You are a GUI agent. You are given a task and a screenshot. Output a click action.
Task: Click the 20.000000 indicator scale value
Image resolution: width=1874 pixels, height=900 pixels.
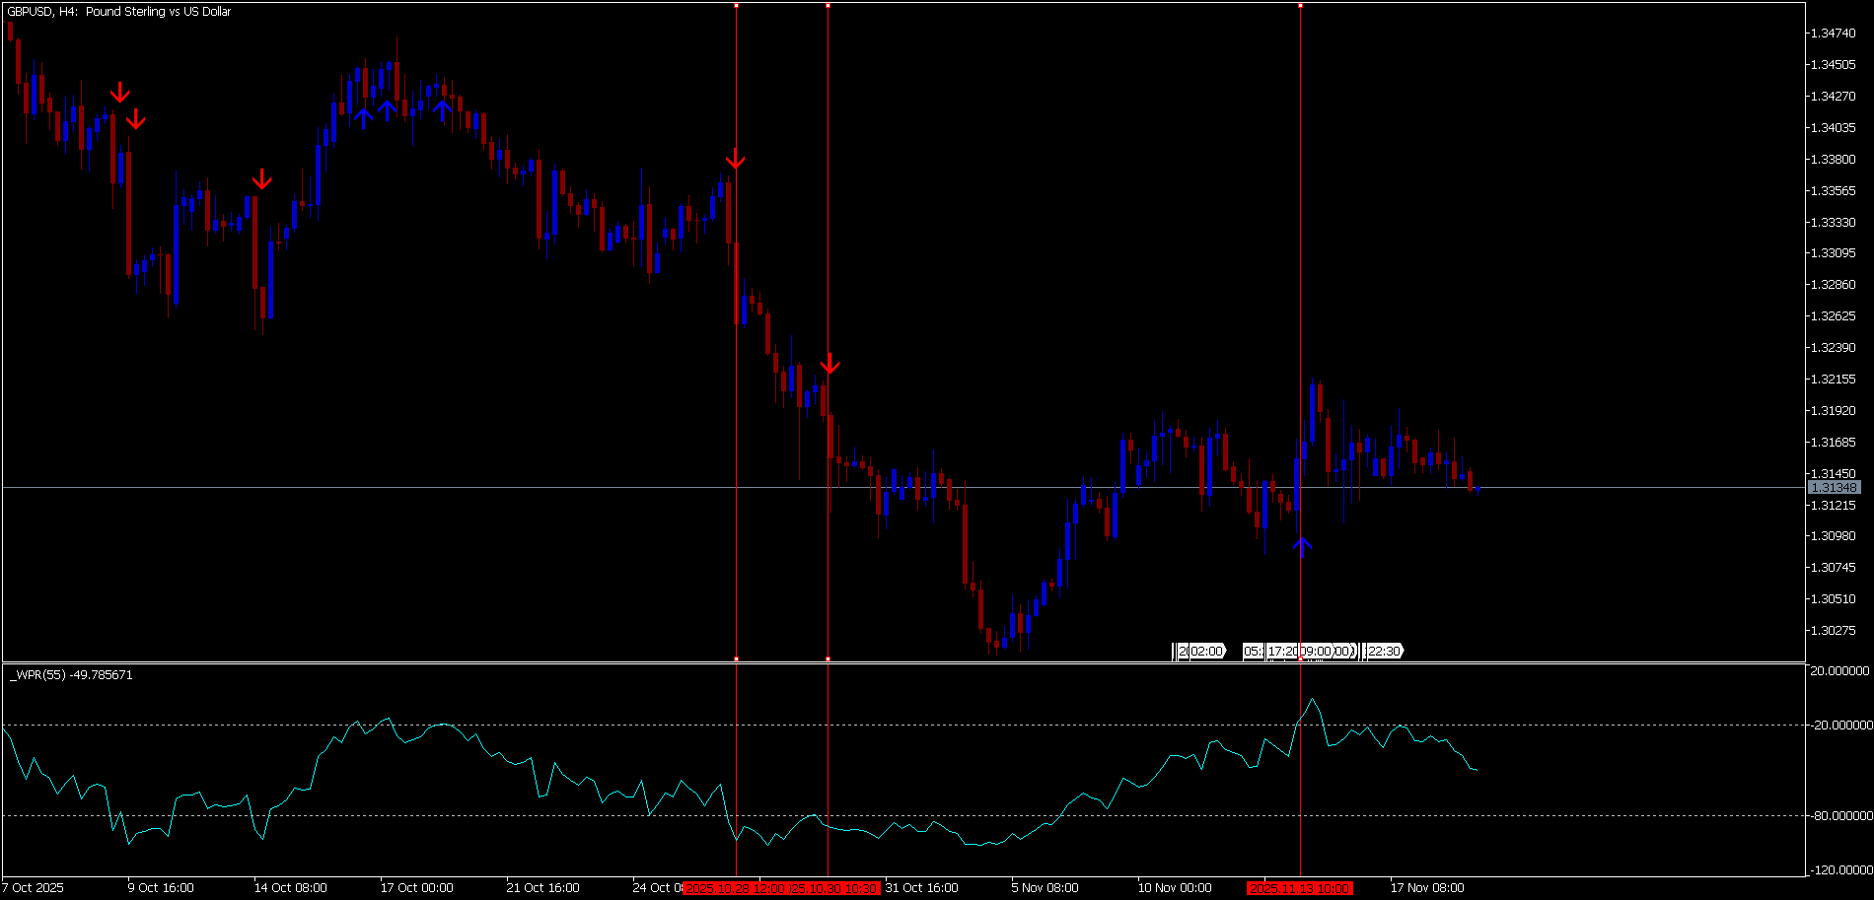pyautogui.click(x=1840, y=671)
